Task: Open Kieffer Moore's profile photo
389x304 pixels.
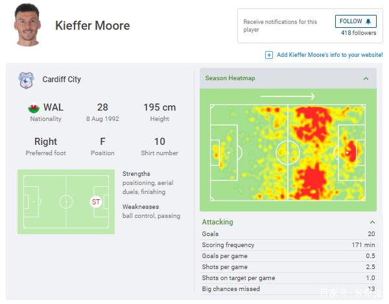Action: [28, 26]
